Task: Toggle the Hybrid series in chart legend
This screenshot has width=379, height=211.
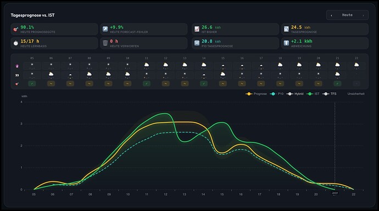Action: tap(294, 94)
